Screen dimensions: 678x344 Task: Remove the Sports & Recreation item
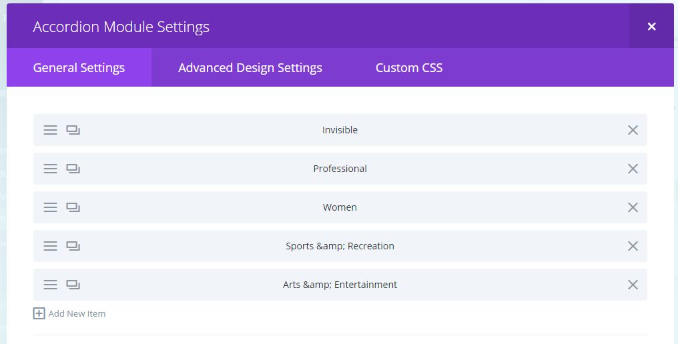[x=633, y=246]
